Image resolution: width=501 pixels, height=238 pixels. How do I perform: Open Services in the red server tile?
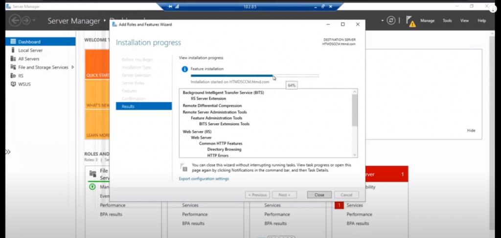pos(355,205)
